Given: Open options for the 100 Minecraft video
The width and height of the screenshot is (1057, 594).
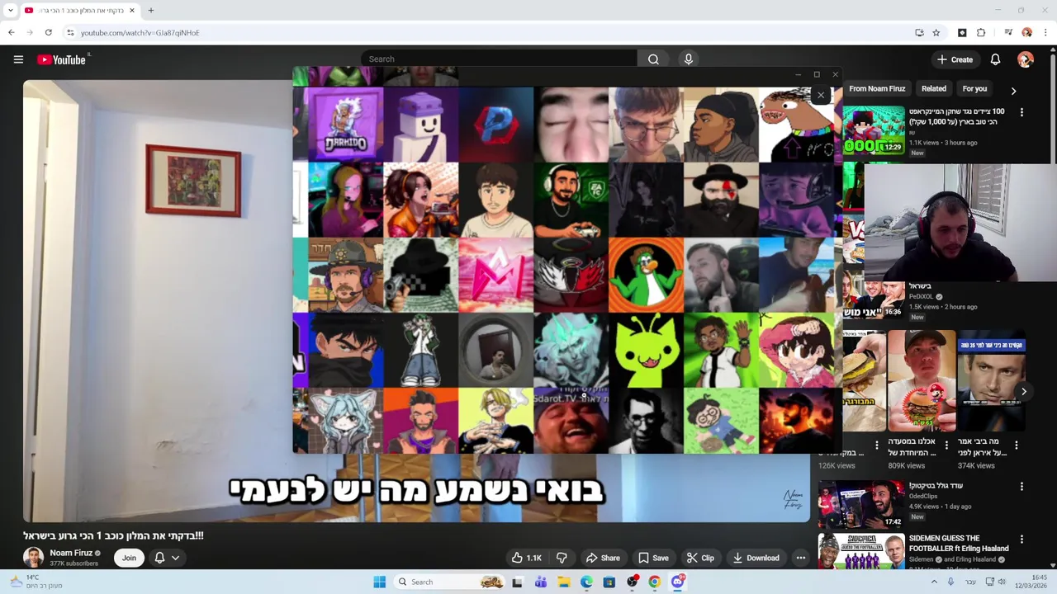Looking at the screenshot, I should [x=1021, y=112].
